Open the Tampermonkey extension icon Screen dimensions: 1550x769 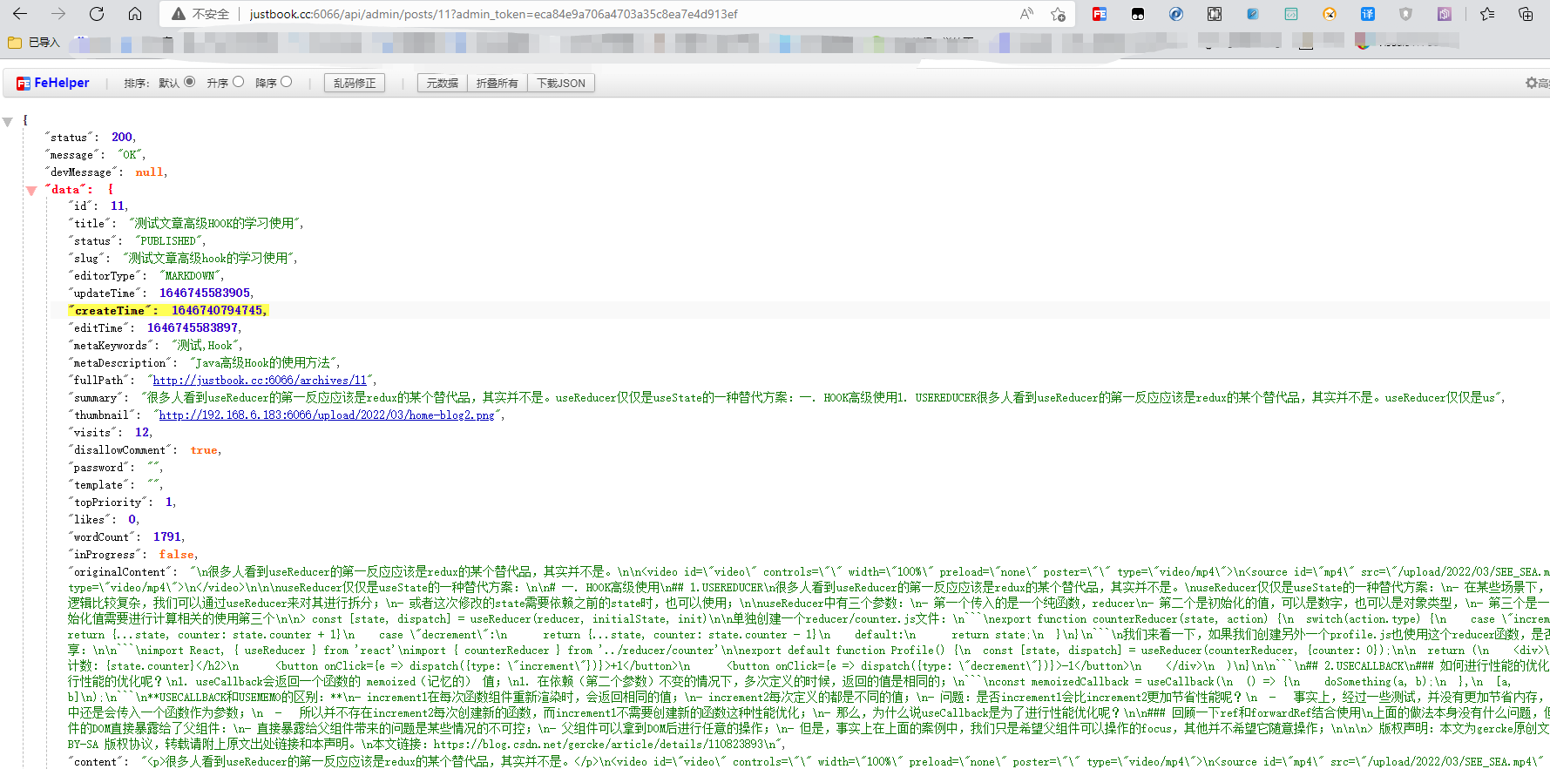[x=1138, y=14]
